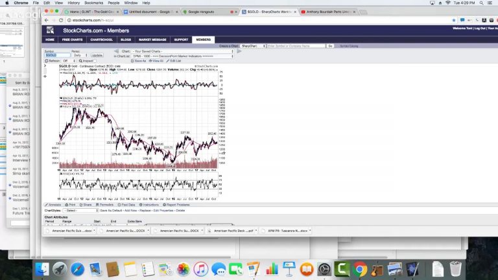Open the ChartStyles Select dropdown
The width and height of the screenshot is (498, 280).
pyautogui.click(x=80, y=211)
